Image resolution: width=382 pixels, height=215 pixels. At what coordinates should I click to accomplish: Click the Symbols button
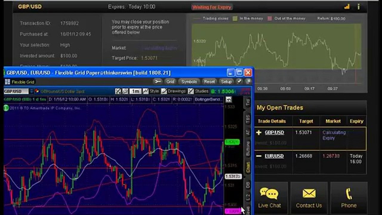pos(189,82)
